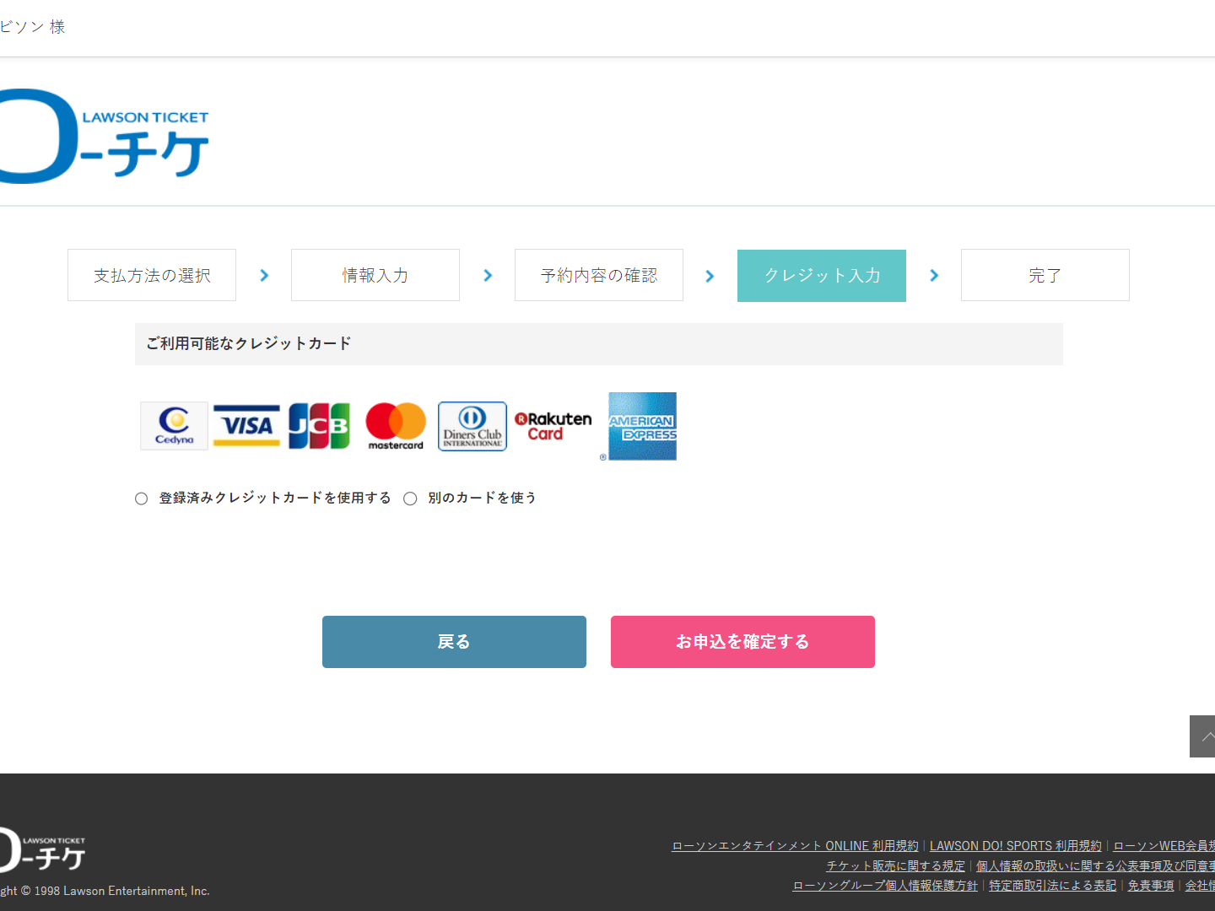
Task: Select 別のカードを使う radio button
Action: pyautogui.click(x=410, y=499)
